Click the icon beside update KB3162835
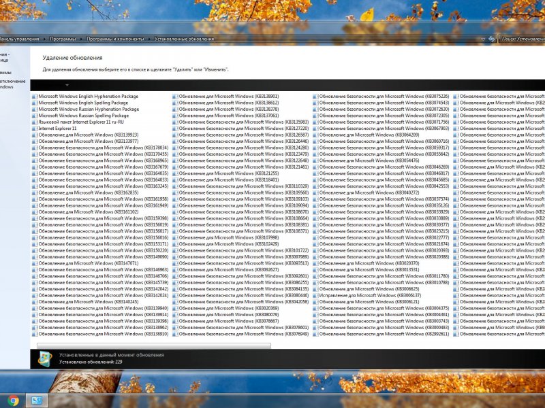 (x=35, y=193)
